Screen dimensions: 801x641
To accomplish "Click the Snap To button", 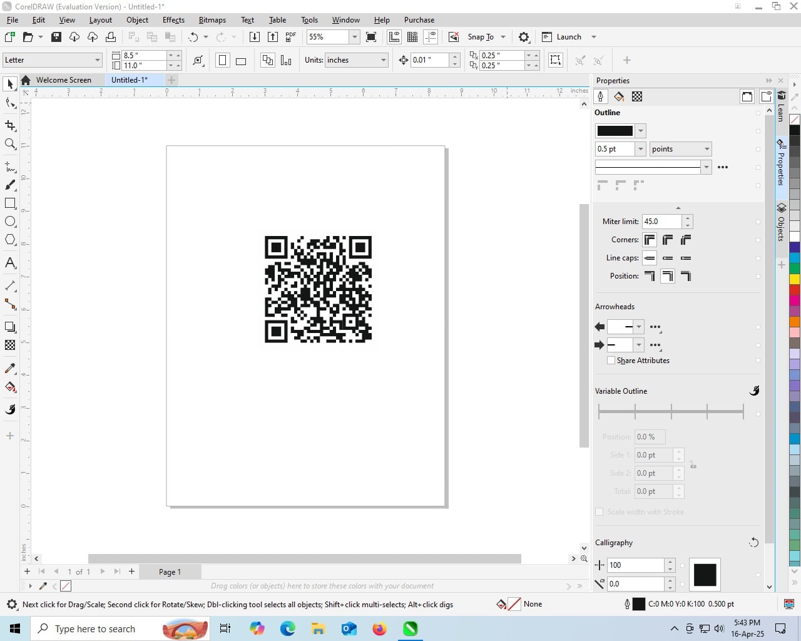I will tap(481, 37).
